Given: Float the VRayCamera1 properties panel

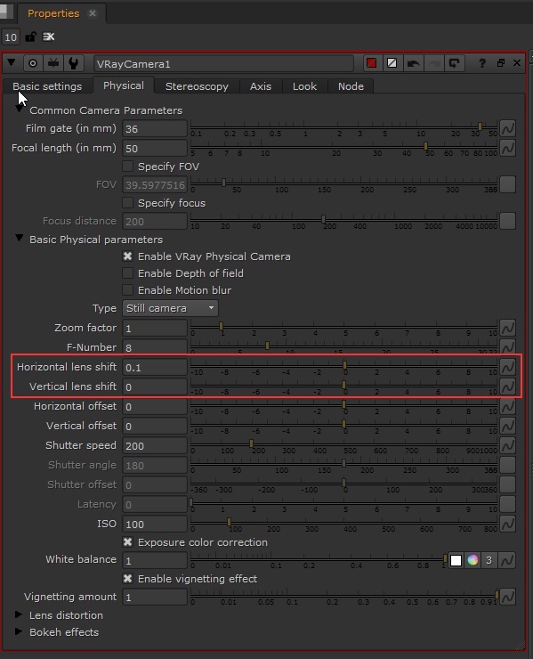Looking at the screenshot, I should pyautogui.click(x=501, y=63).
